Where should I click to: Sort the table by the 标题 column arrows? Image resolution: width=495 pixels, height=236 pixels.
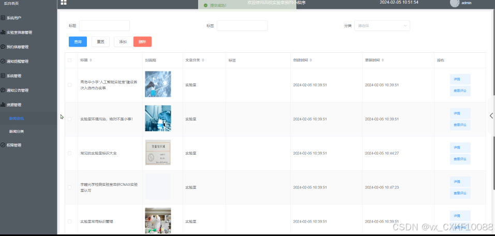[91, 60]
